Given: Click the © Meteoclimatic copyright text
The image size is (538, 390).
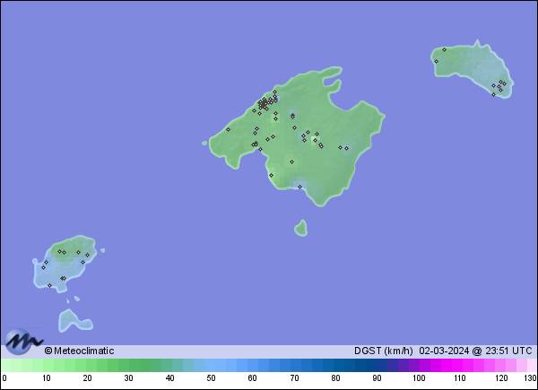Looking at the screenshot, I should point(79,351).
